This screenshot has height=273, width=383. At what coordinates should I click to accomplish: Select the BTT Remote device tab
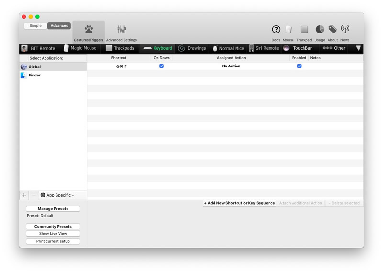coord(38,48)
